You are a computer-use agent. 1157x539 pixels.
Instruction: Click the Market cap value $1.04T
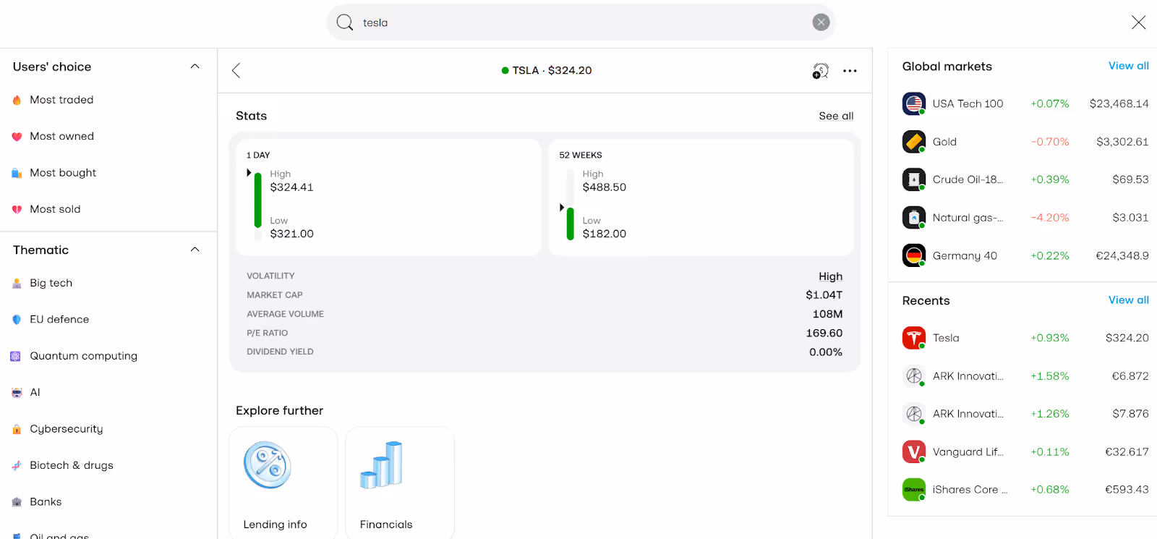pos(824,295)
